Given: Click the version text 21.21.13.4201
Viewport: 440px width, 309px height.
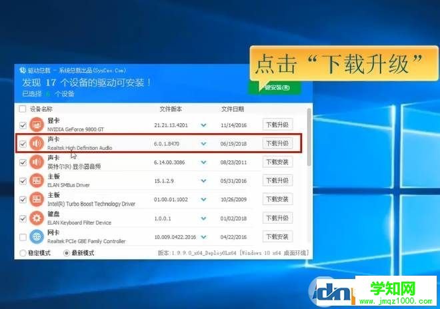Looking at the screenshot, I should click(171, 125).
